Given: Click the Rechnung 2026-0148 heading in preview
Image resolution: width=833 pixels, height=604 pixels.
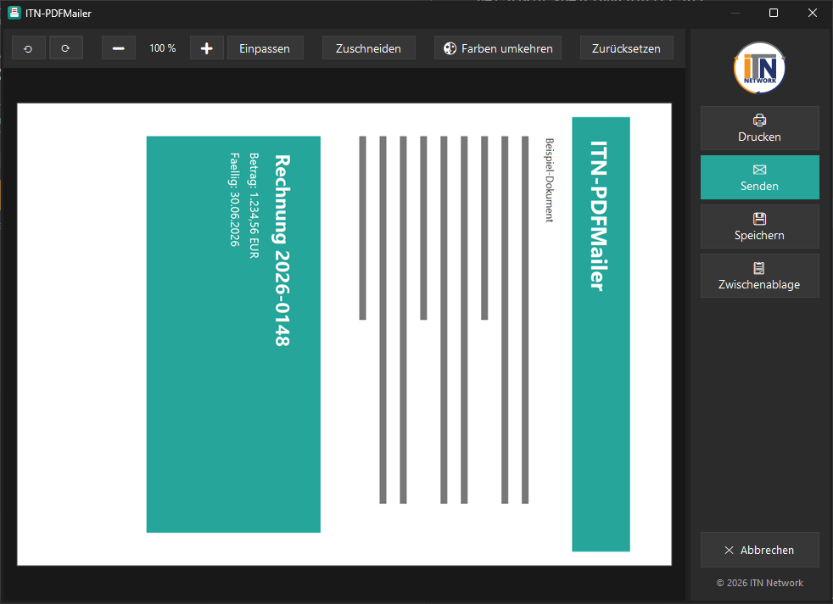Looking at the screenshot, I should pos(282,251).
